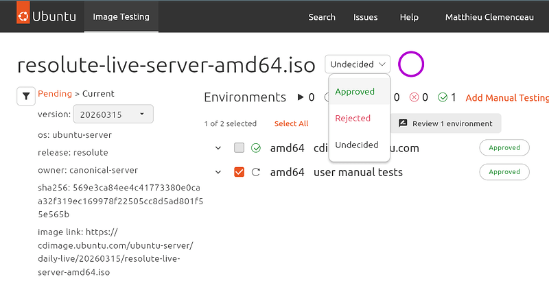Choose Rejected from the status menu

coord(359,118)
